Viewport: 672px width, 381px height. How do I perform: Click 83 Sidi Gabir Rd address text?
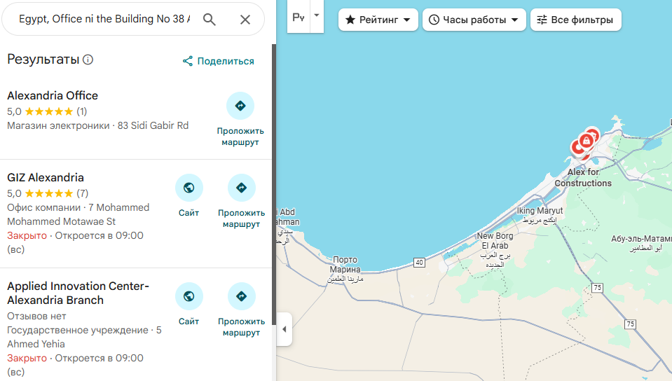[x=153, y=125]
